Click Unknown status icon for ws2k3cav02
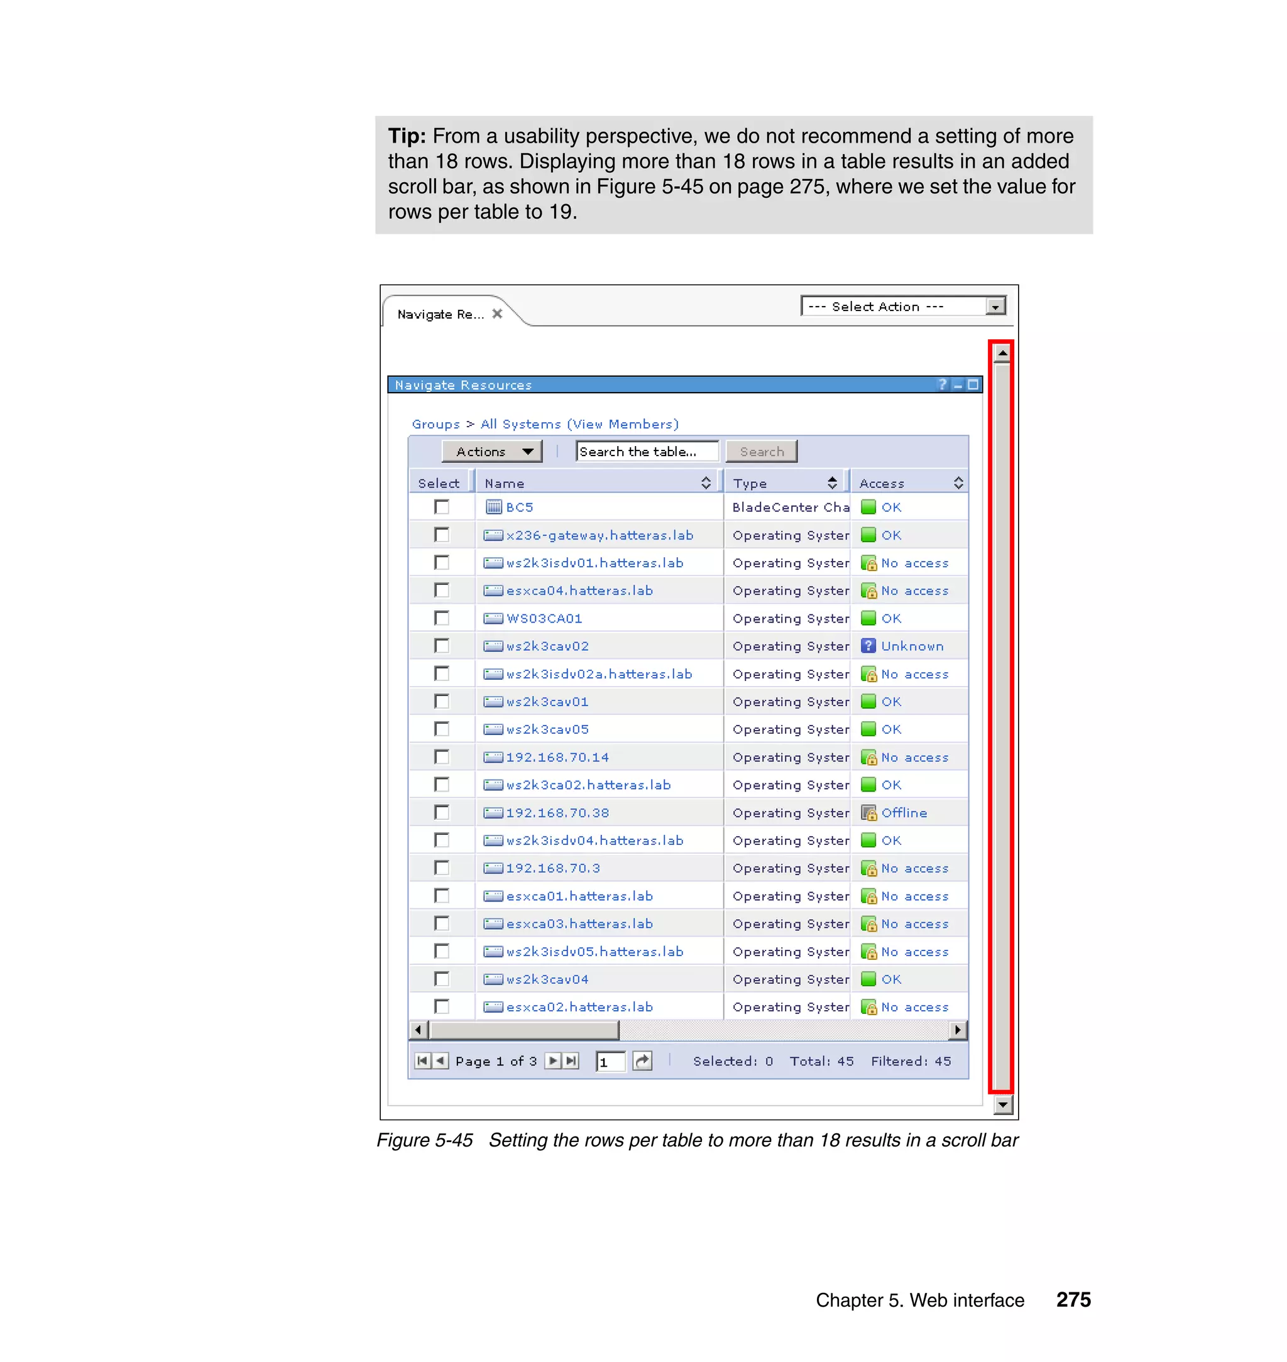The width and height of the screenshot is (1287, 1362). coord(868,645)
